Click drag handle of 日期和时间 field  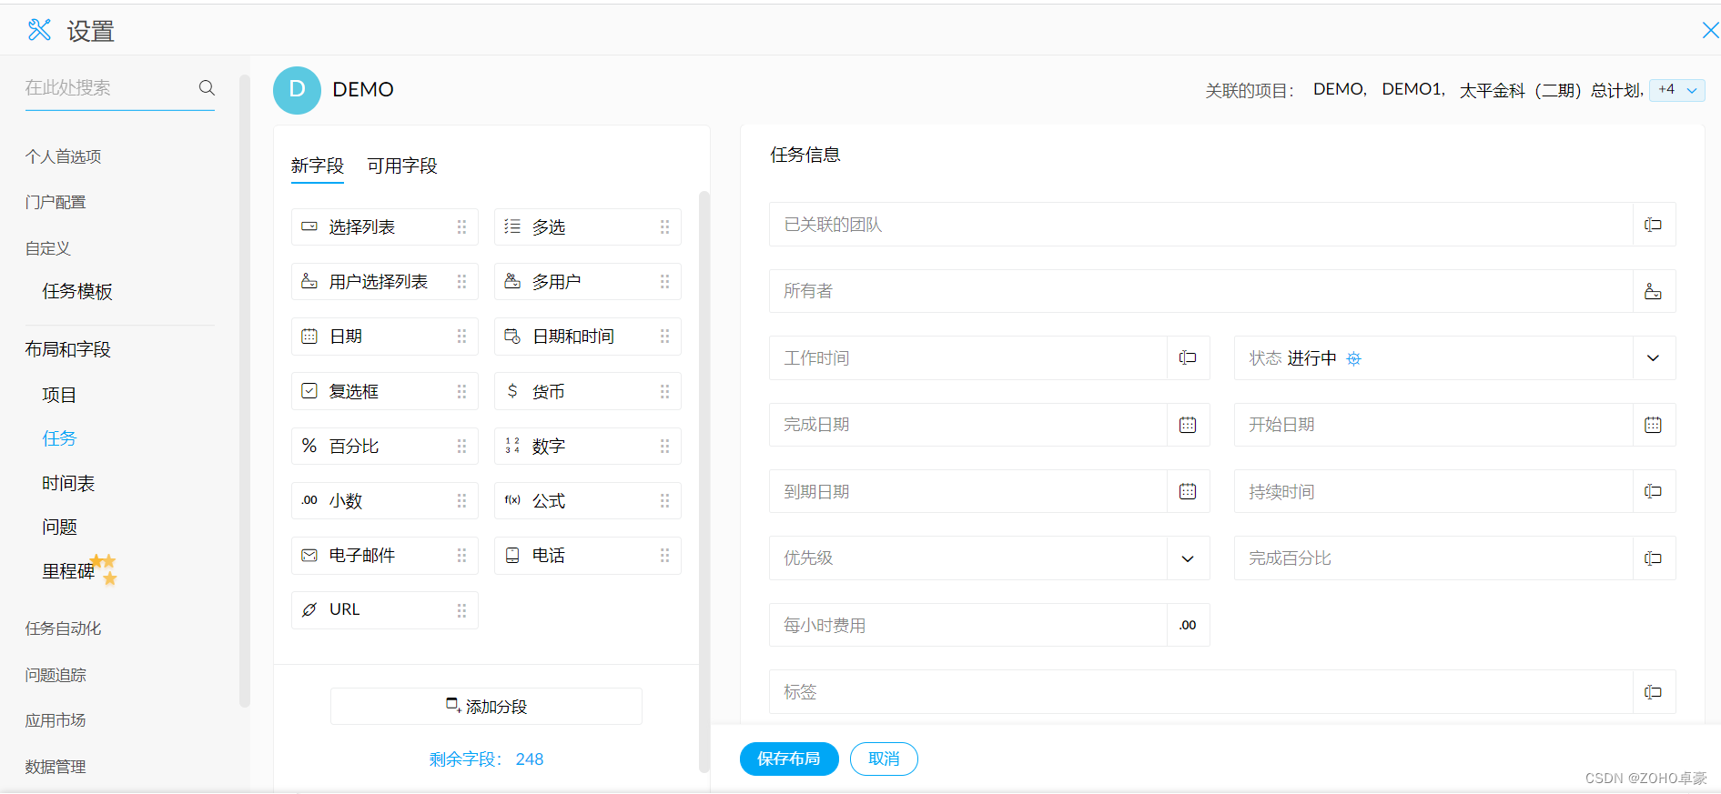664,337
